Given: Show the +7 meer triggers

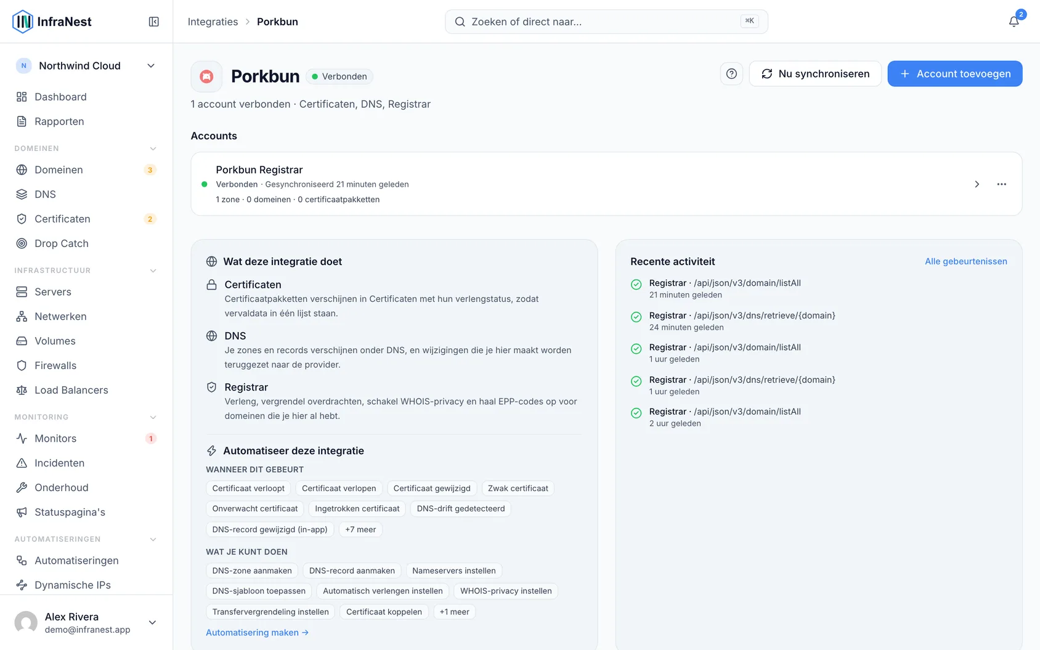Looking at the screenshot, I should 360,529.
